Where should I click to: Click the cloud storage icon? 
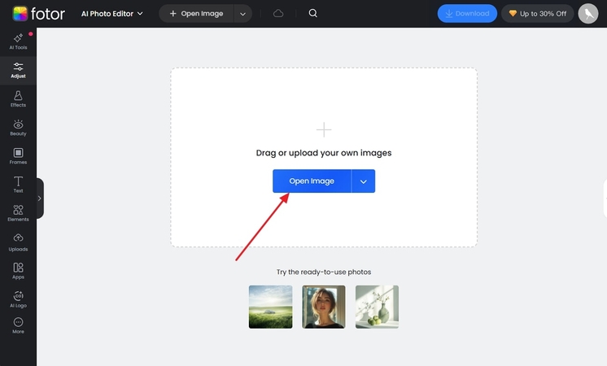(278, 14)
